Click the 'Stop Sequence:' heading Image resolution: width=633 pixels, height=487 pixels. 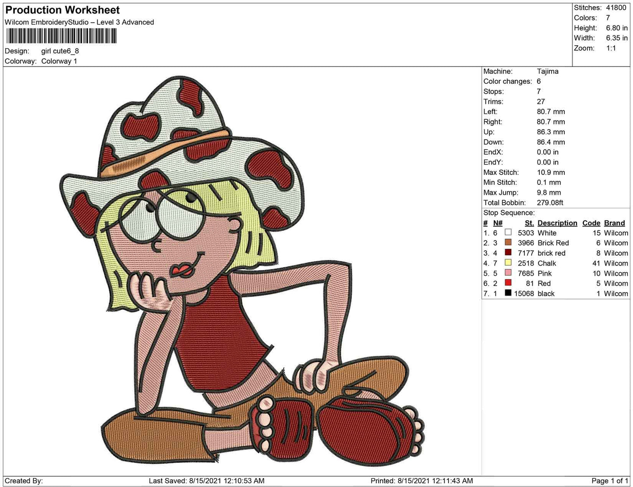tap(509, 212)
